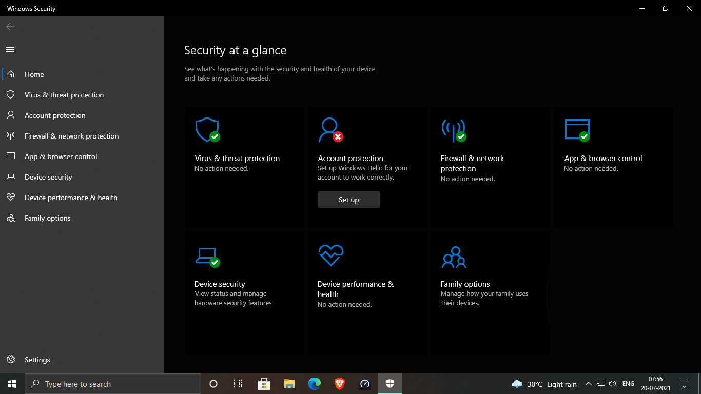Open Task View on the taskbar
The image size is (701, 394).
coord(238,384)
